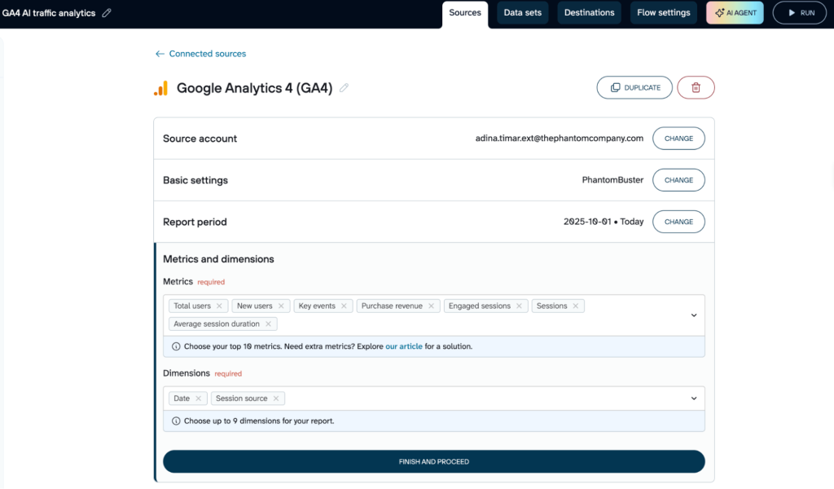This screenshot has height=489, width=834.
Task: Expand the Dimensions selection dropdown
Action: [x=694, y=398]
